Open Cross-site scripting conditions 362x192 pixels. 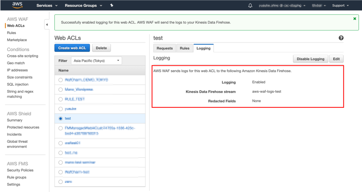[23, 56]
